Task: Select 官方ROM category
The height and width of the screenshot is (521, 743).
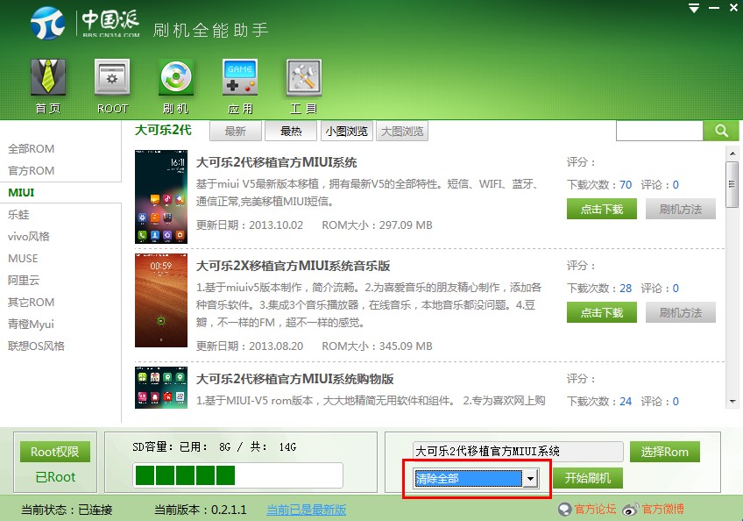Action: pyautogui.click(x=32, y=170)
